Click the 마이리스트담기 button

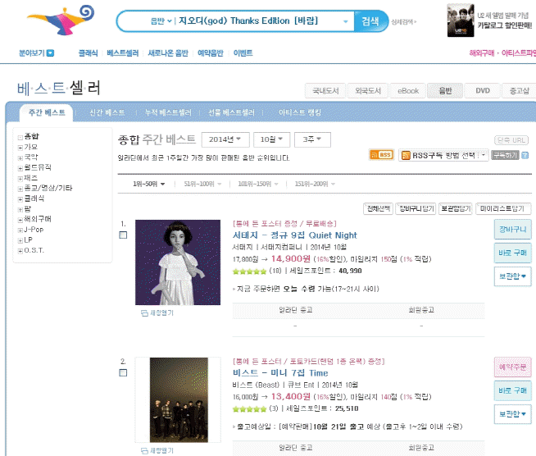[503, 208]
